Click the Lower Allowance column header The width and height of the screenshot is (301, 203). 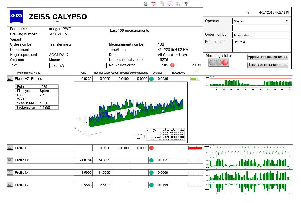click(139, 73)
